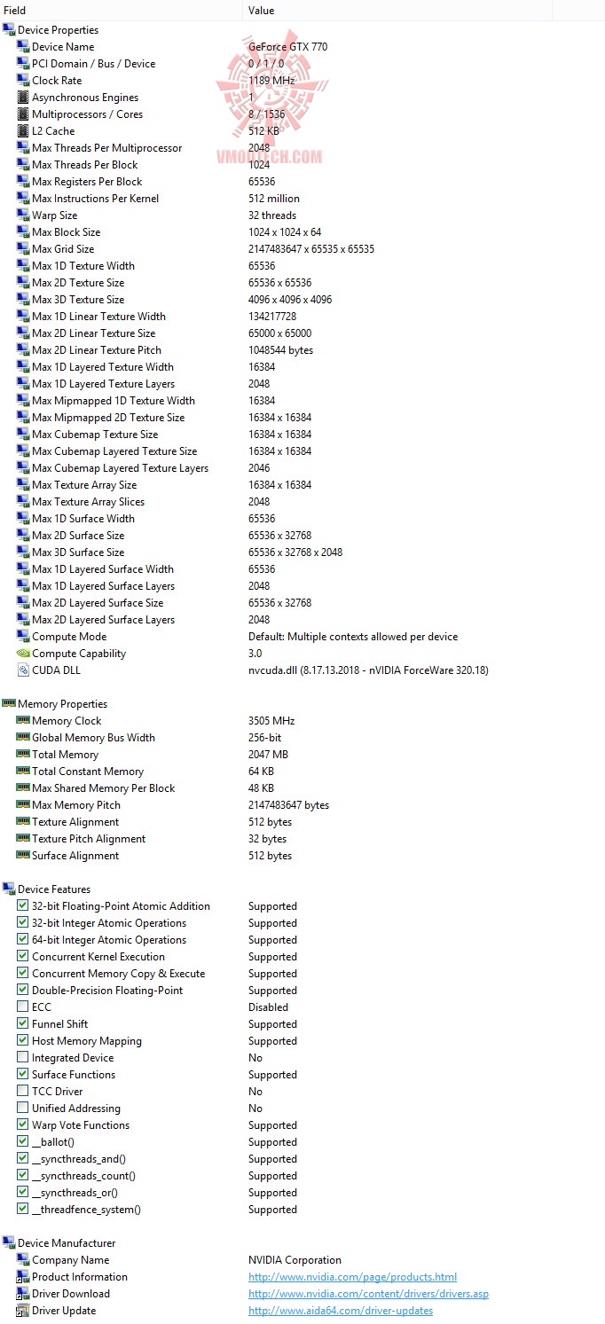Click the Device Features section icon
The image size is (605, 1324).
tap(9, 889)
